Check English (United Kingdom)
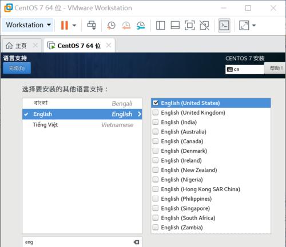 pos(156,112)
